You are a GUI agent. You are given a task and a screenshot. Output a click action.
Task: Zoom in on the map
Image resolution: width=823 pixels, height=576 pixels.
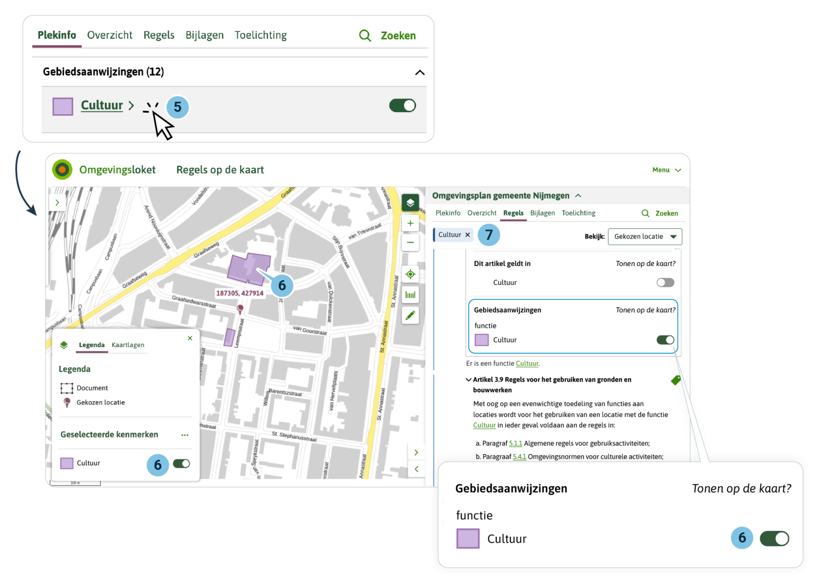410,223
